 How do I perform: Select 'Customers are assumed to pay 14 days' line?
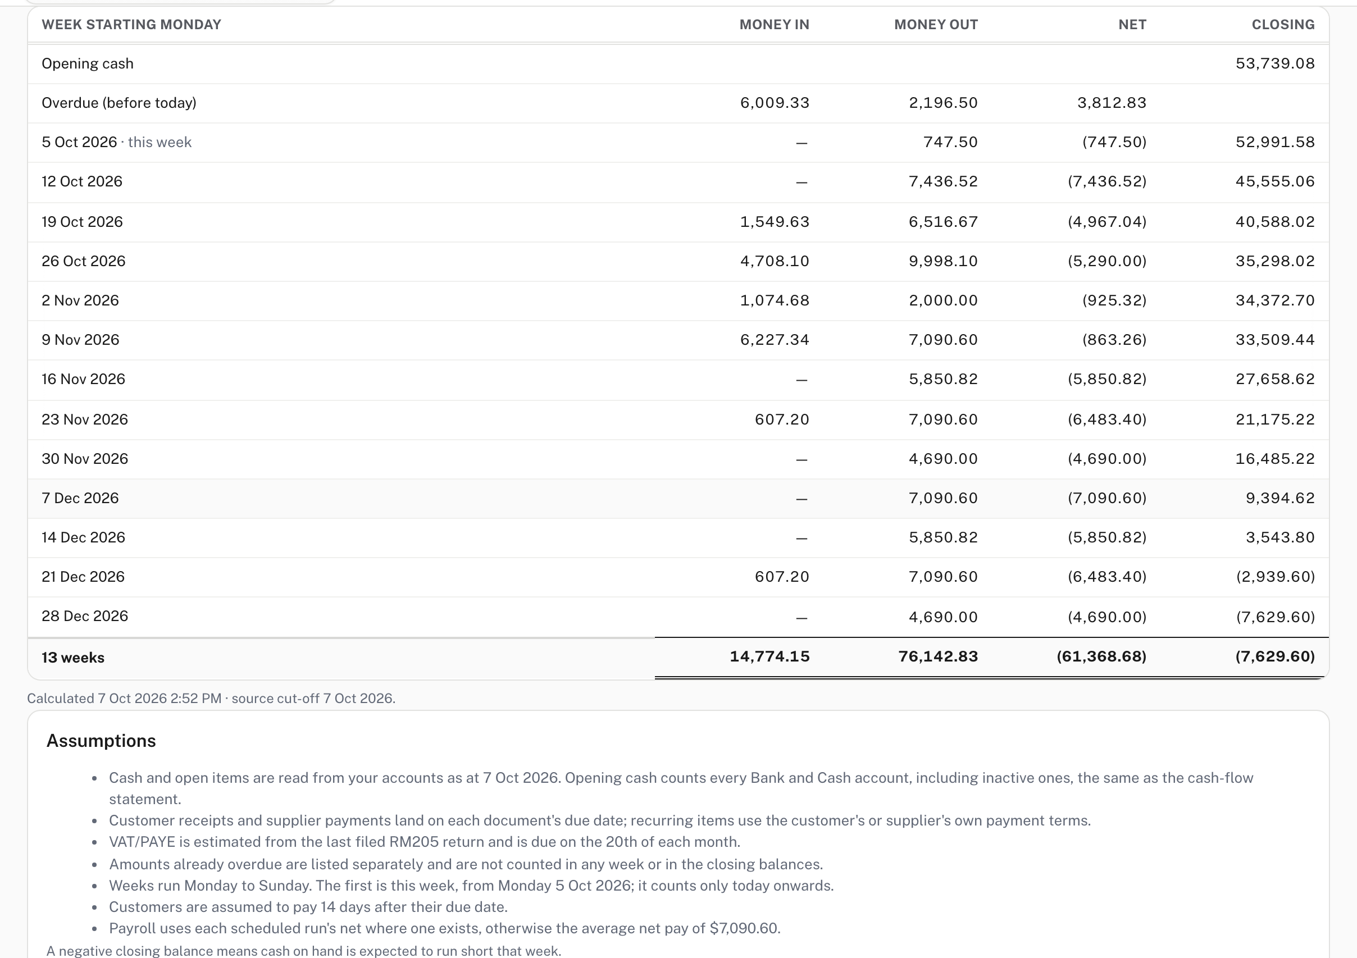[x=308, y=907]
